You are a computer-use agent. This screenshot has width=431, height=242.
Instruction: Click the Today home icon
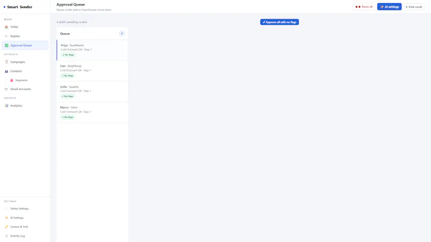coord(6,27)
